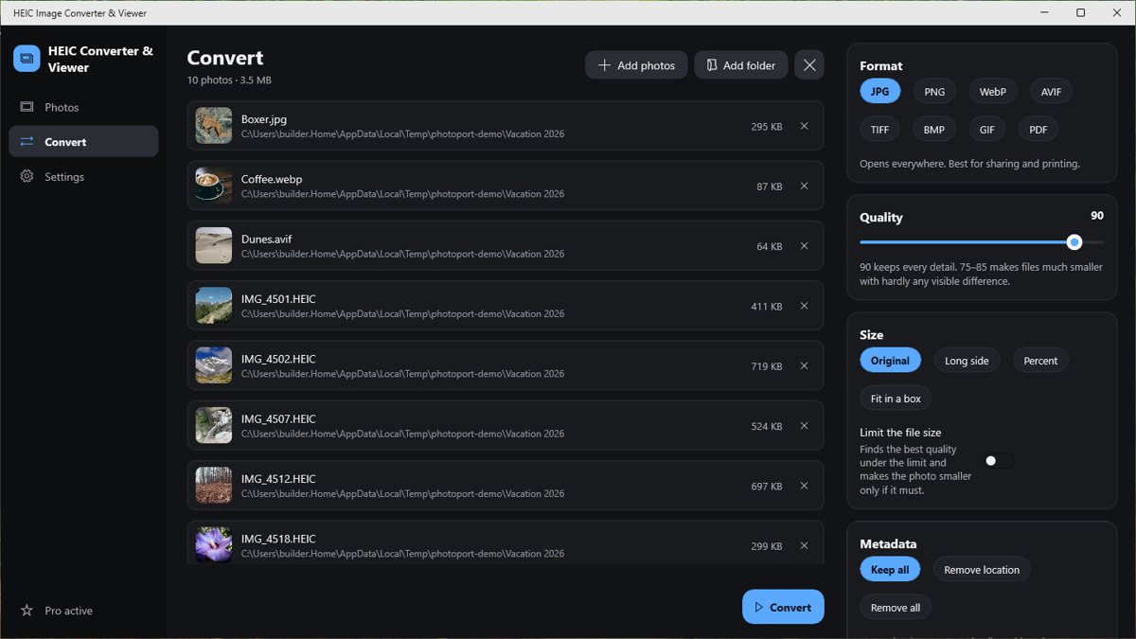1136x639 pixels.
Task: Click the quality value 90
Action: point(1097,216)
